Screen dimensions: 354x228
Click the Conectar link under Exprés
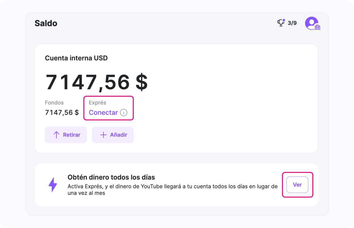103,113
